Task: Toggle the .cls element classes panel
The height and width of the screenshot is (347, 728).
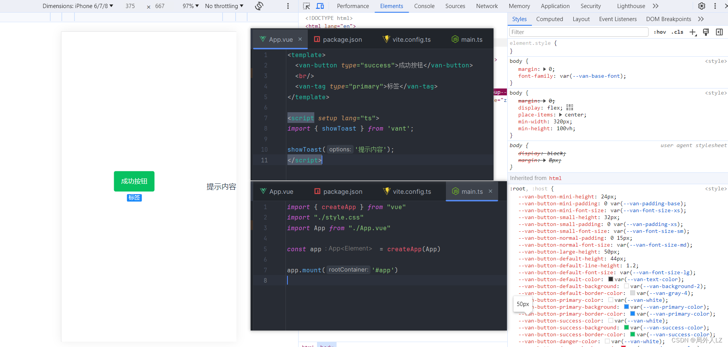Action: point(677,32)
